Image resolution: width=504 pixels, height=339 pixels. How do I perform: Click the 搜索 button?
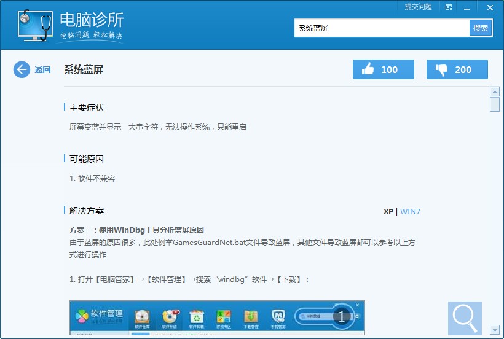coord(481,28)
